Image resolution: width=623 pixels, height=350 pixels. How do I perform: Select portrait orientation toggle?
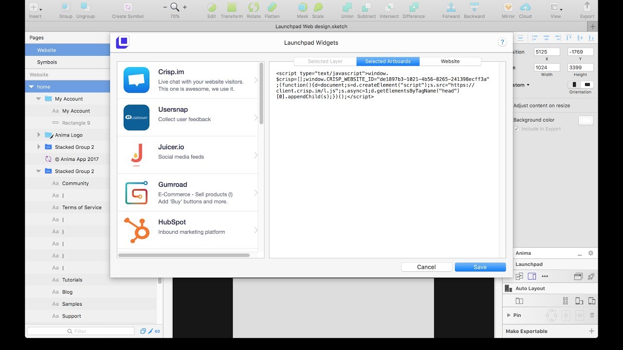click(x=574, y=85)
